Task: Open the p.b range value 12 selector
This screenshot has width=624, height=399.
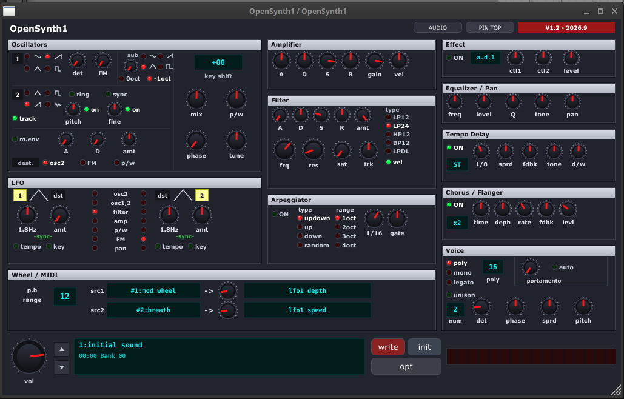Action: tap(65, 297)
